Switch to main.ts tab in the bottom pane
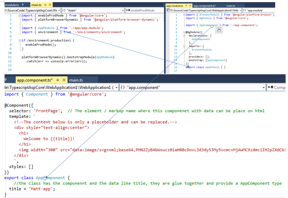The width and height of the screenshot is (288, 198). point(76,80)
